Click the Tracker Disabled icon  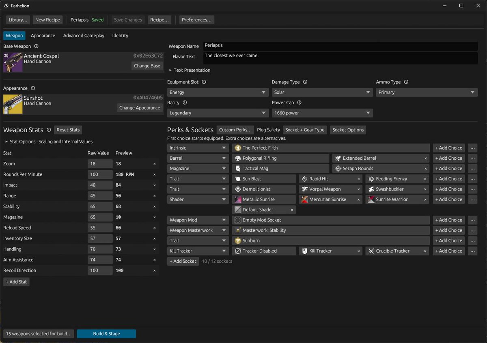tap(238, 251)
